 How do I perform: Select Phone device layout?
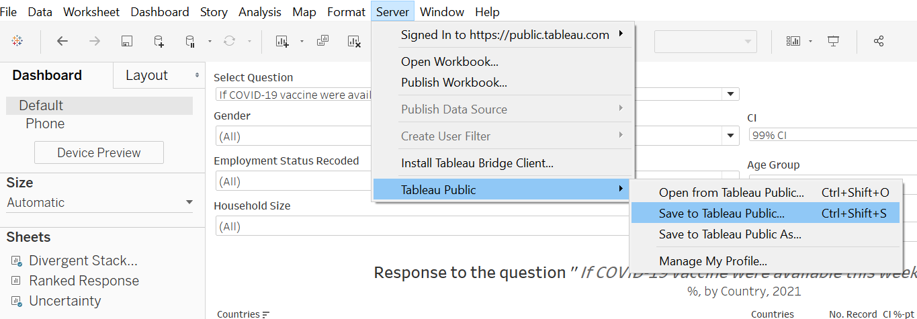[45, 124]
